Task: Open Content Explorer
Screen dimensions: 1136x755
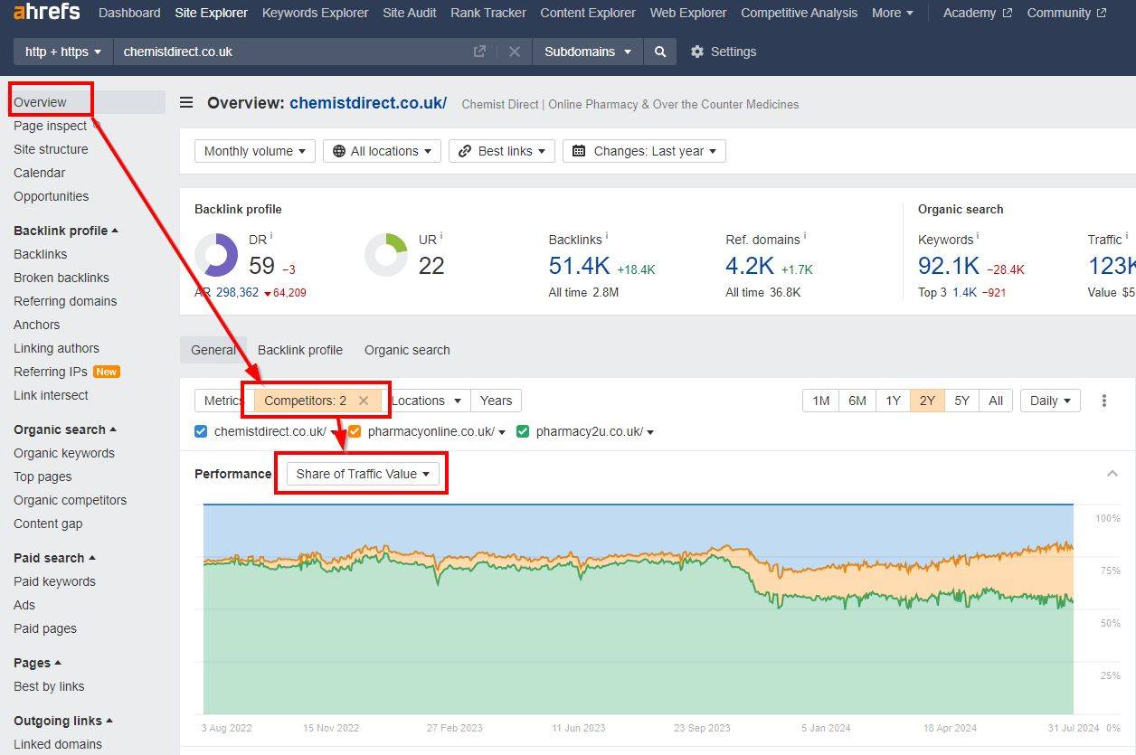Action: (x=588, y=13)
